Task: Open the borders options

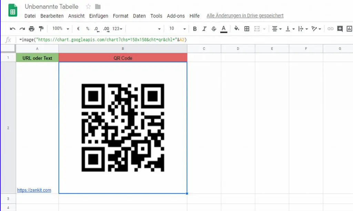Action: click(x=247, y=29)
